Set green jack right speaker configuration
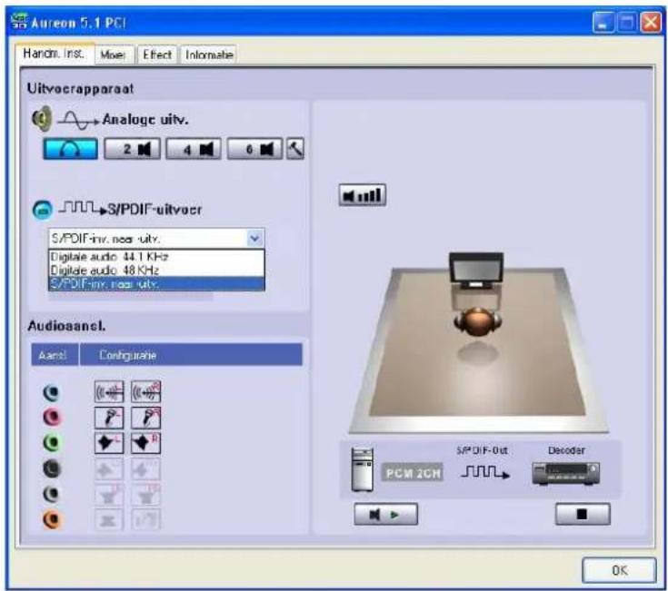The height and width of the screenshot is (591, 668). pos(145,443)
